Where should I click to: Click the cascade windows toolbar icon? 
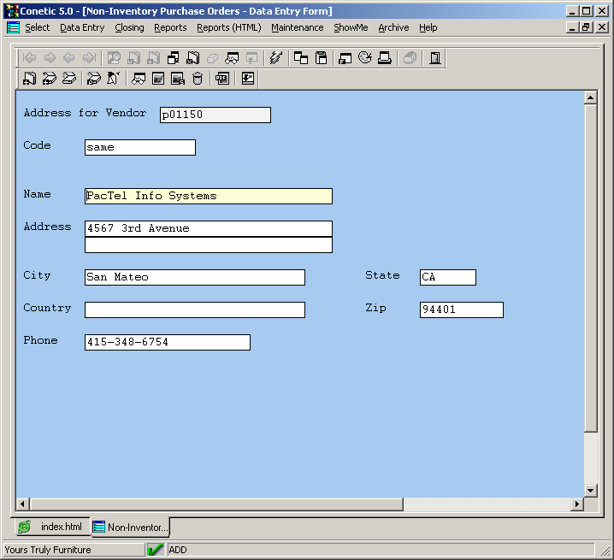point(301,58)
